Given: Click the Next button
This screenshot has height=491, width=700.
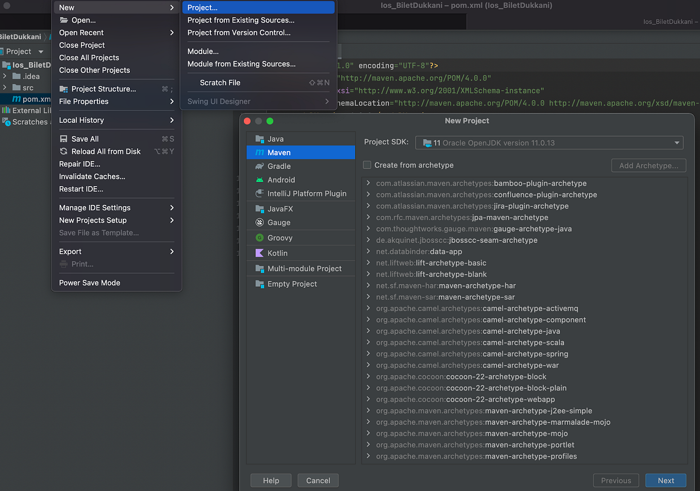Looking at the screenshot, I should click(666, 480).
